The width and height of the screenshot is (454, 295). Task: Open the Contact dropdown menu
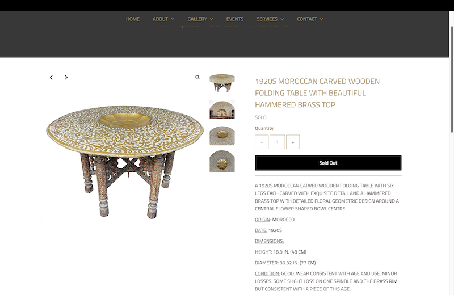pos(310,19)
